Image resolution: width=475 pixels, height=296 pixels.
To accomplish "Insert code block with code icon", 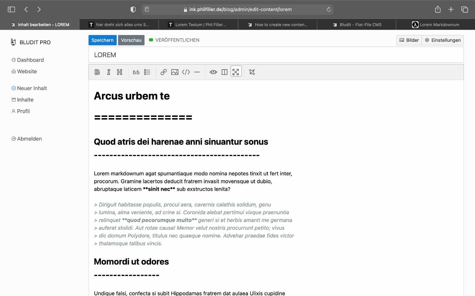I will click(x=186, y=72).
